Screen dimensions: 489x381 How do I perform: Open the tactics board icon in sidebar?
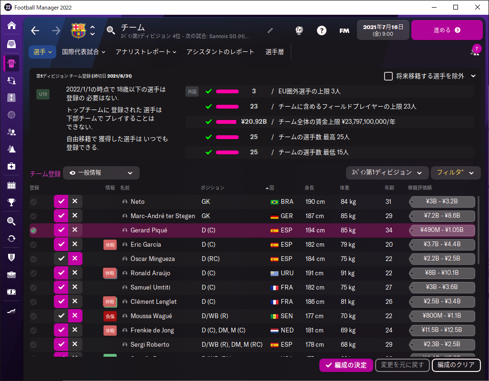11,98
